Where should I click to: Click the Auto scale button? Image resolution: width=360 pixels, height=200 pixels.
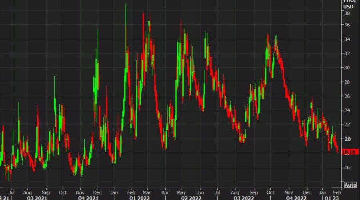pos(350,185)
